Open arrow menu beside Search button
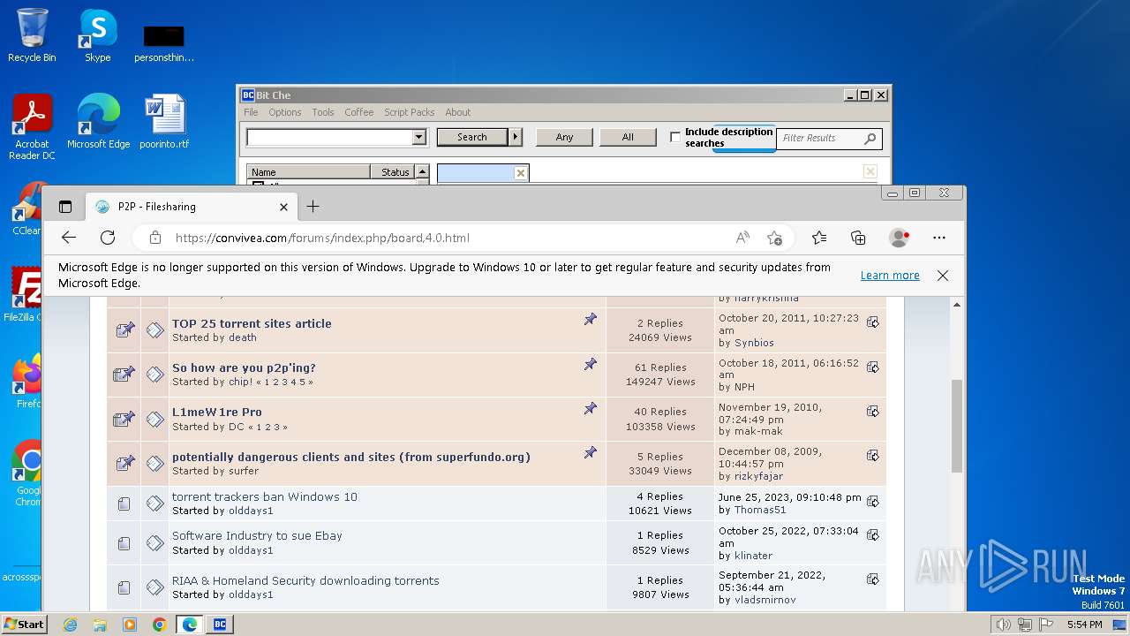This screenshot has width=1130, height=636. (516, 137)
